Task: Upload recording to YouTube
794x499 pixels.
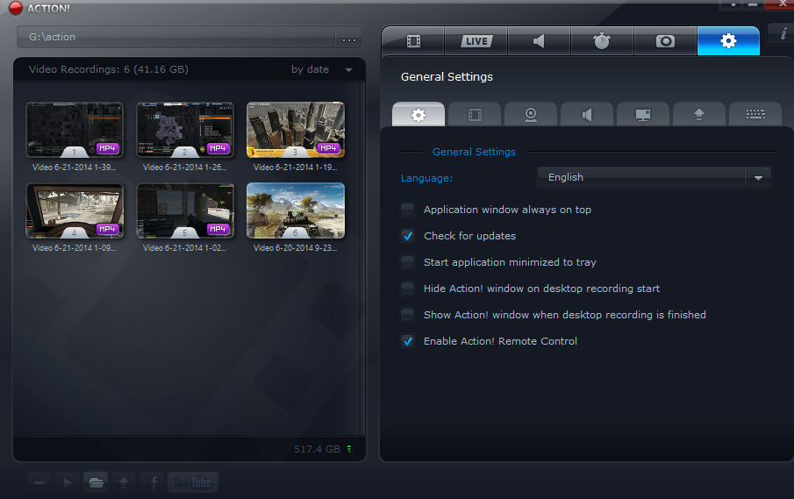Action: click(x=192, y=483)
